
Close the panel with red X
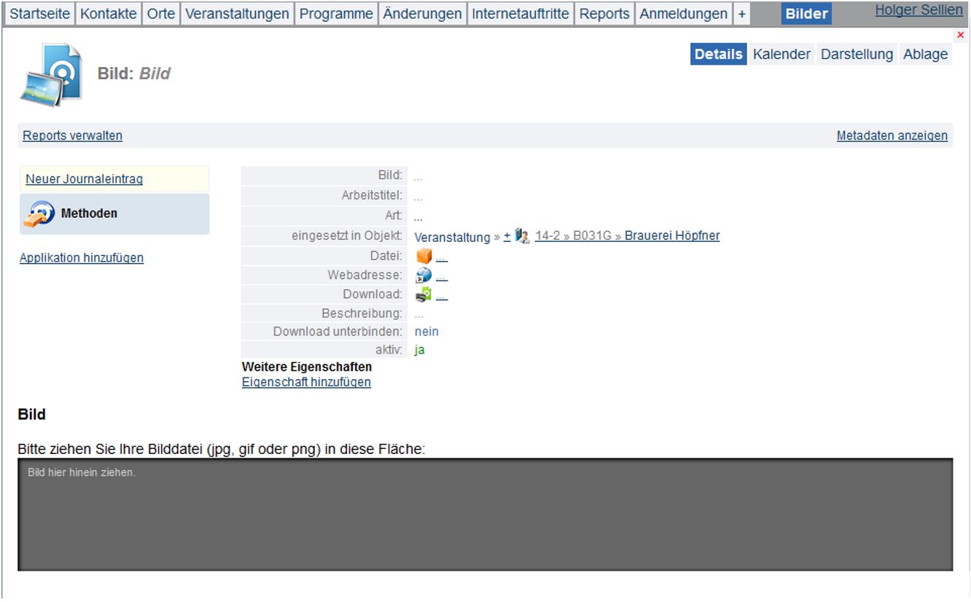click(959, 35)
